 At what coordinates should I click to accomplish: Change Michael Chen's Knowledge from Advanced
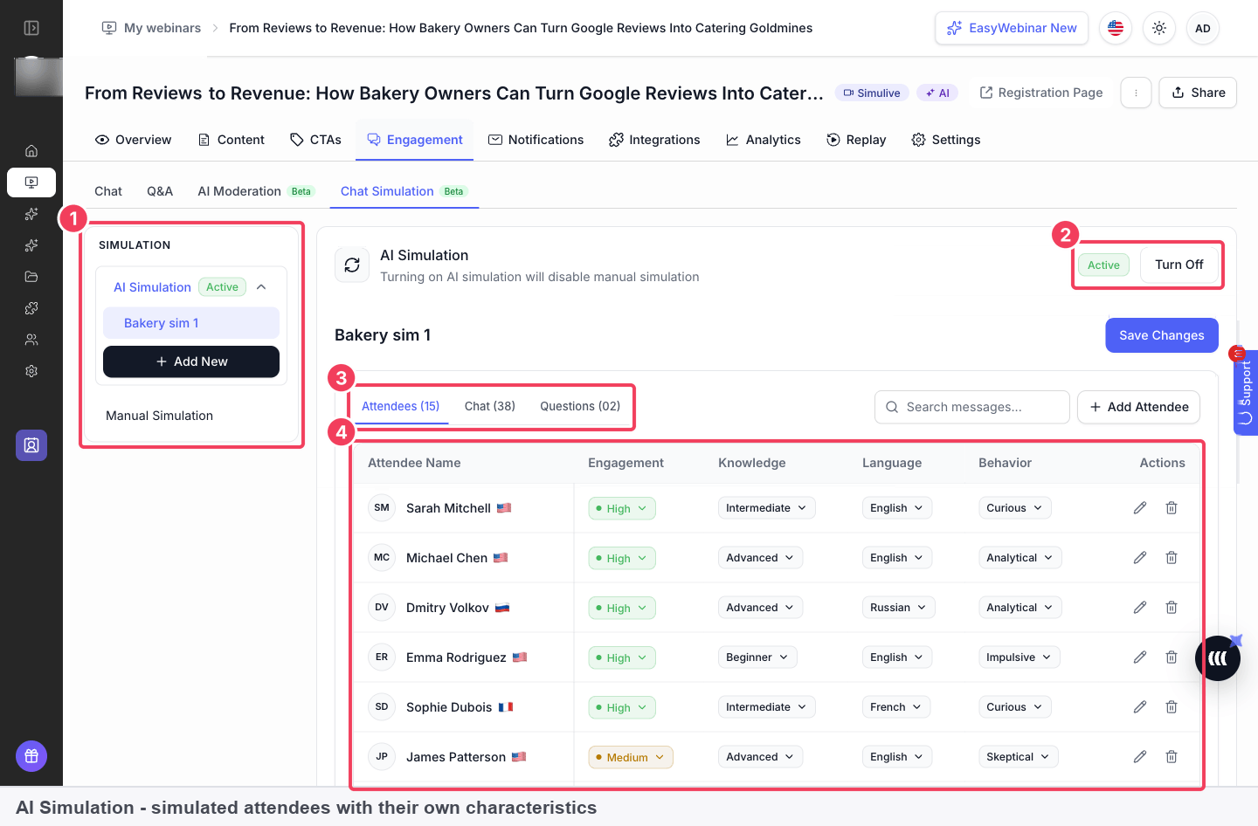point(760,558)
